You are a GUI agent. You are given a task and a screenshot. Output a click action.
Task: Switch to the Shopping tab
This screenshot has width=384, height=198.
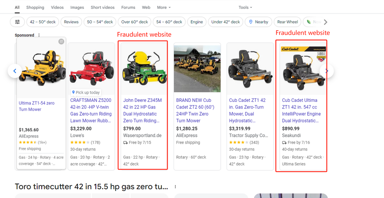click(x=35, y=7)
